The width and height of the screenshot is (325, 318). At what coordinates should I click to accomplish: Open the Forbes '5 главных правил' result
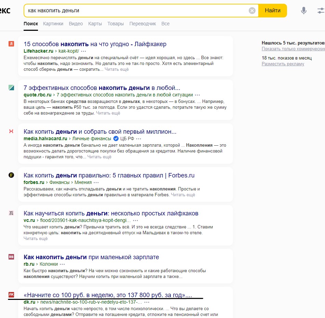pyautogui.click(x=109, y=175)
